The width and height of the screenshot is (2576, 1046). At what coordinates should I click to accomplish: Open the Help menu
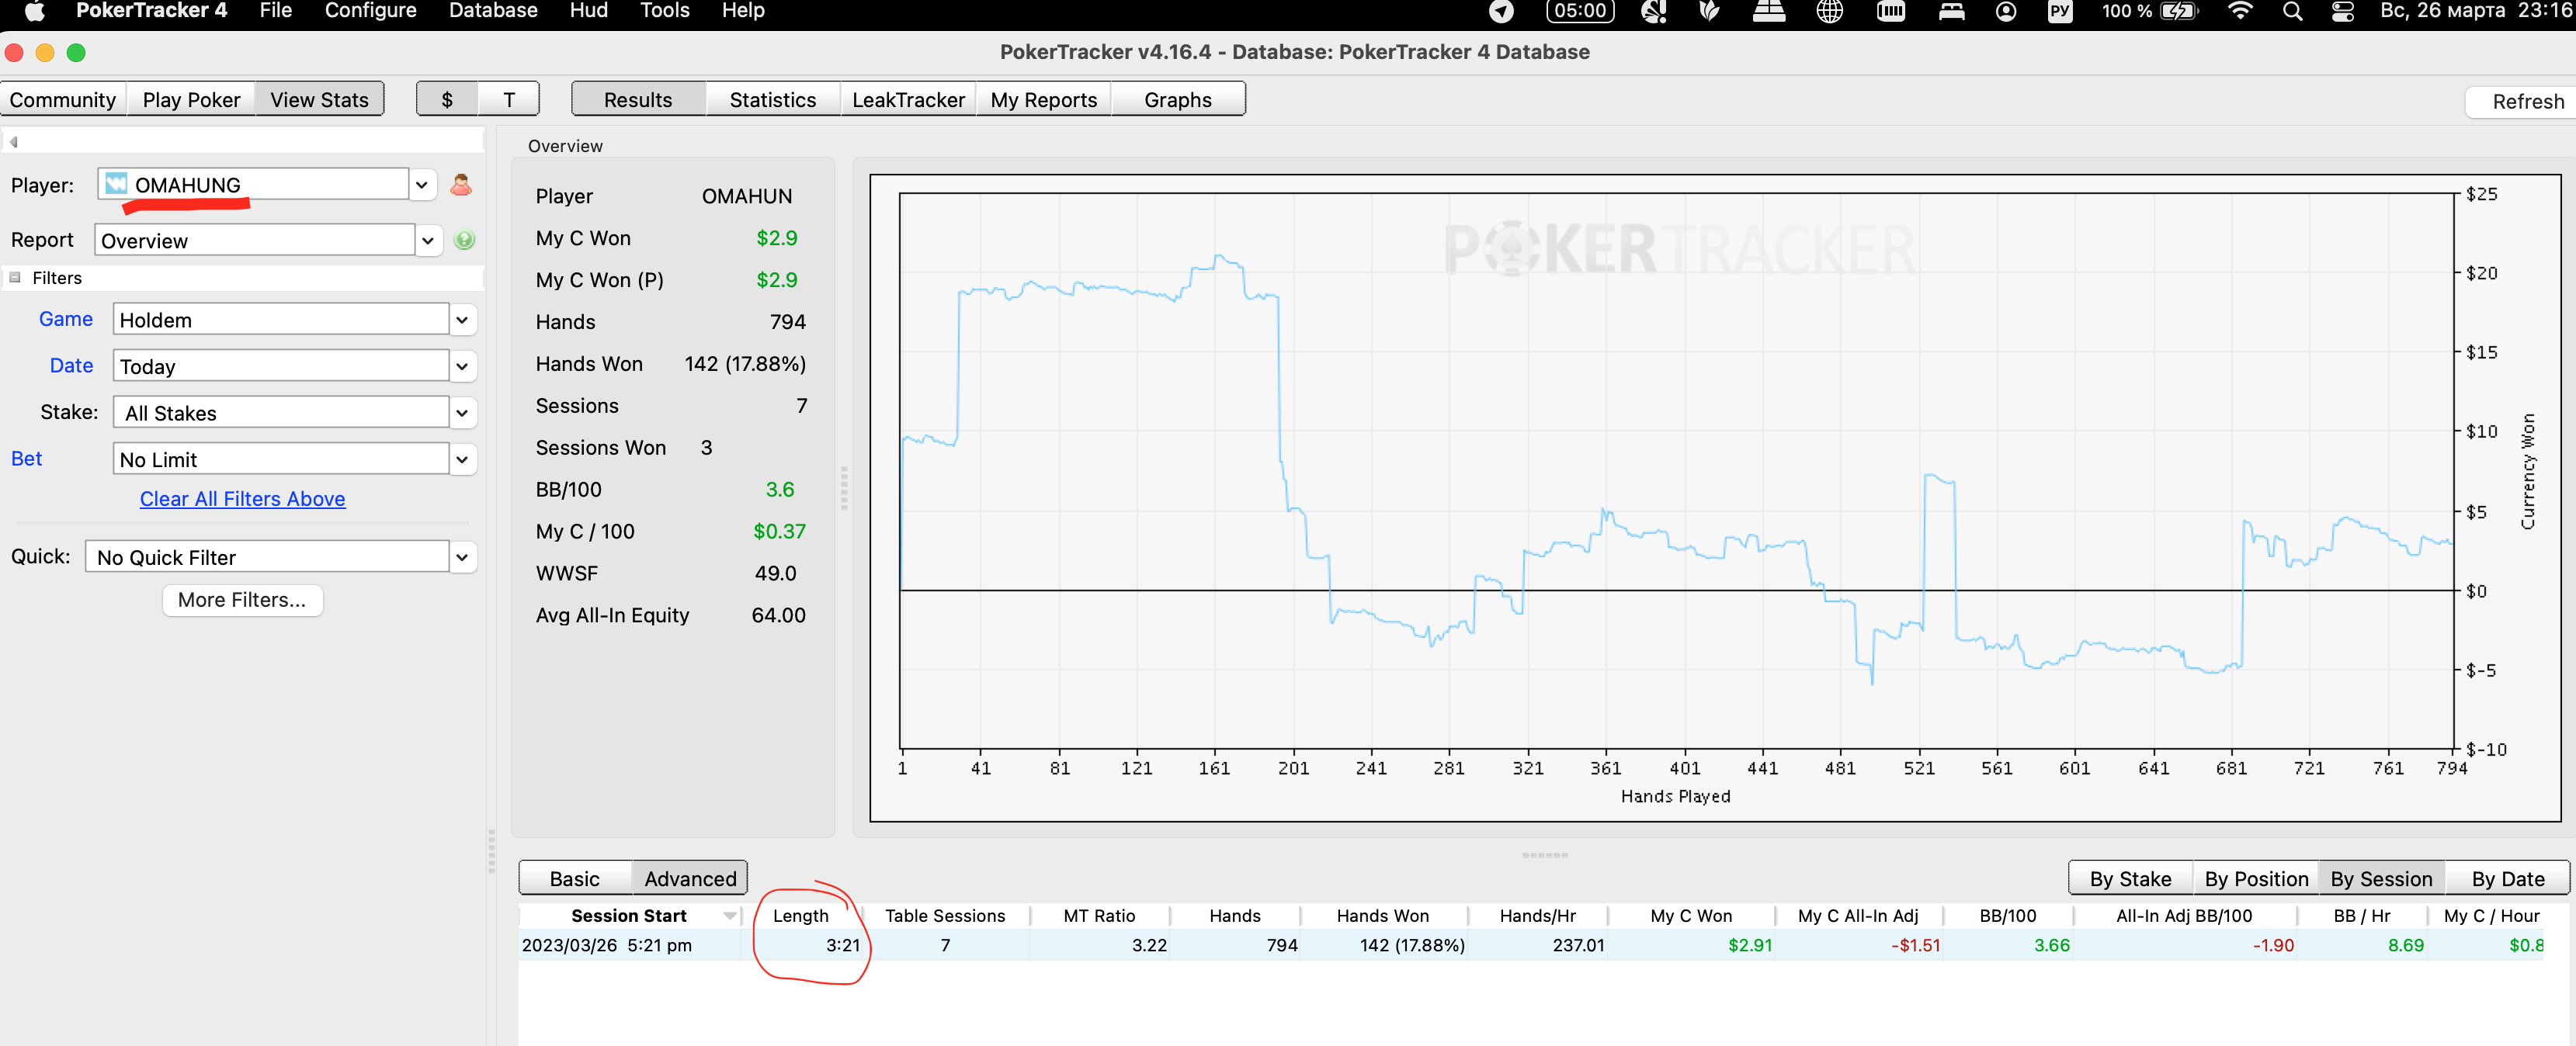click(x=743, y=11)
